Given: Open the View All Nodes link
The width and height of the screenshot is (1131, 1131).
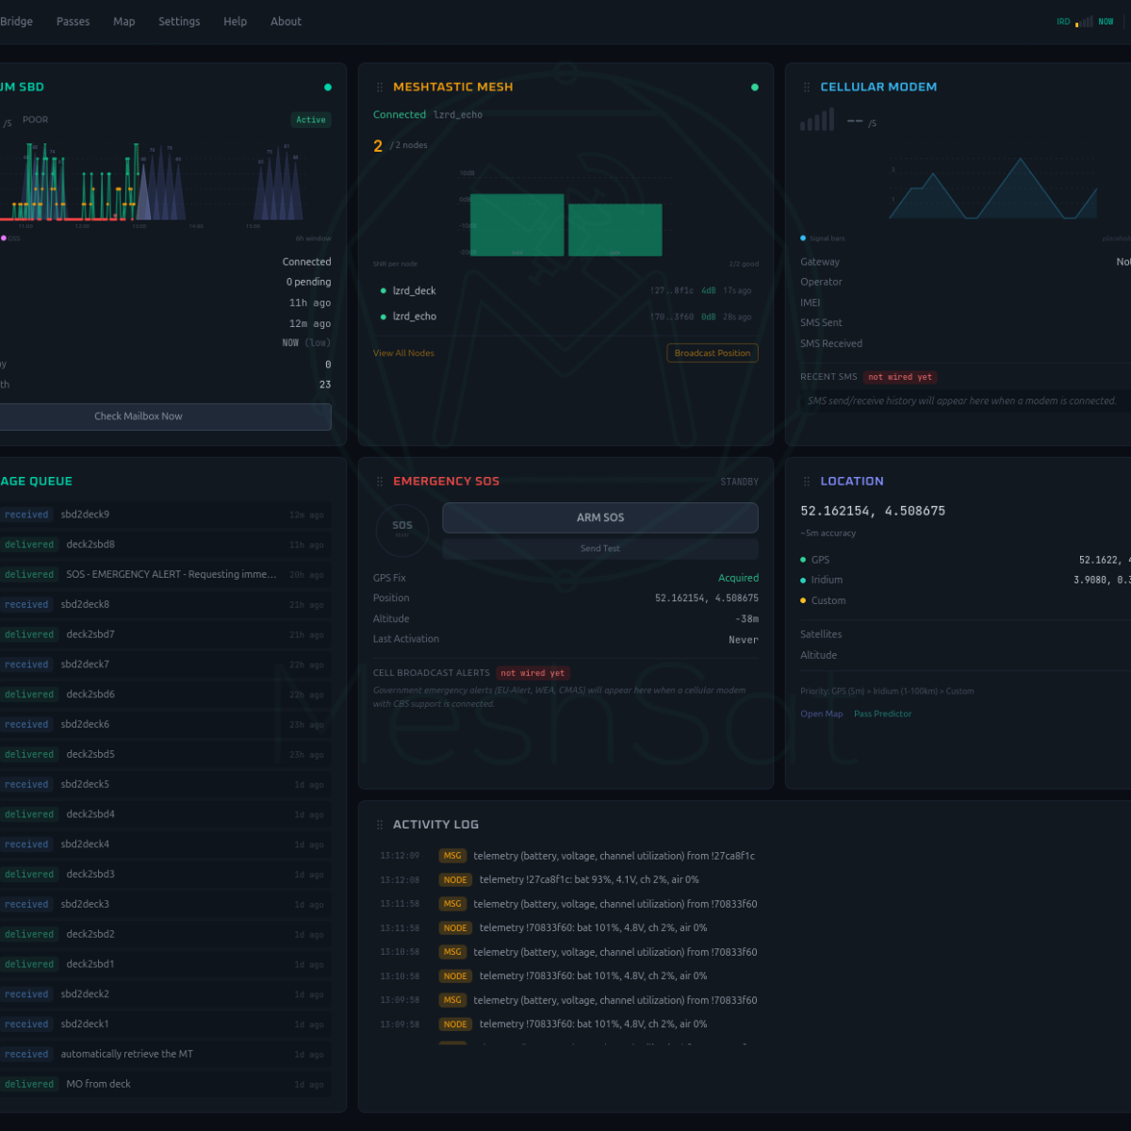Looking at the screenshot, I should (x=403, y=353).
